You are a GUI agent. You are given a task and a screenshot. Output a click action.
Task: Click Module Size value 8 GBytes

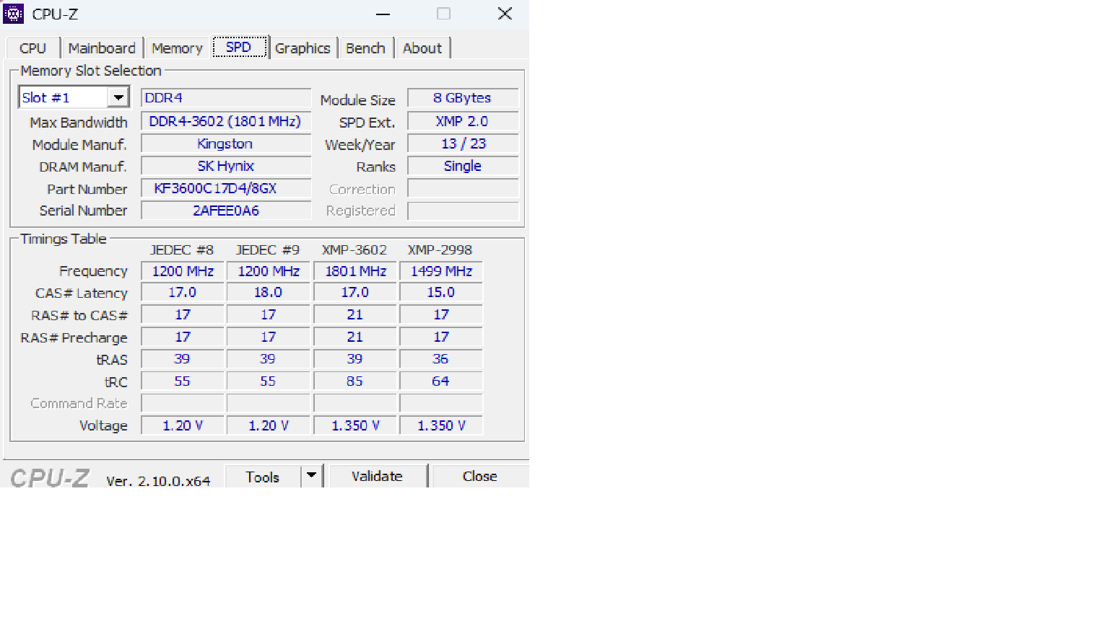(463, 98)
